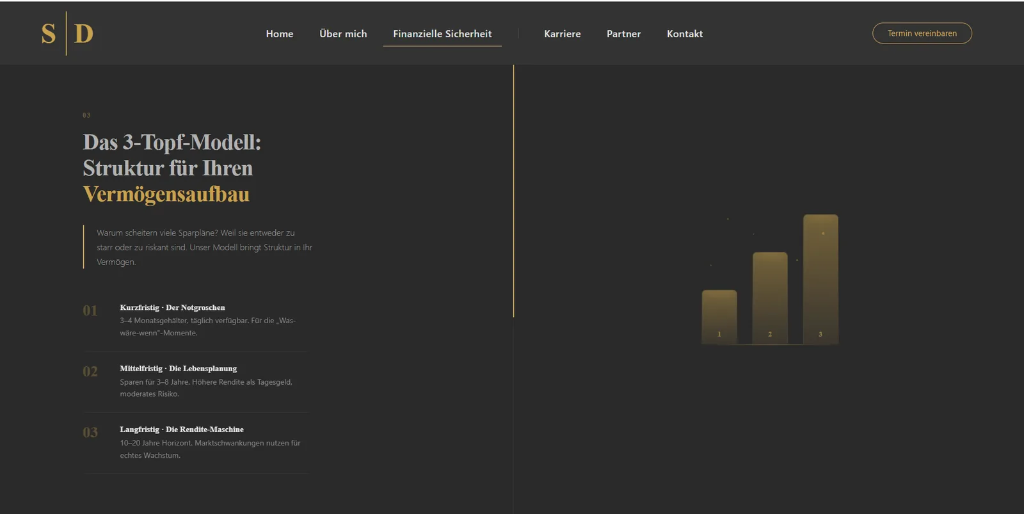1024x514 pixels.
Task: Go to the Über mich page
Action: click(343, 34)
